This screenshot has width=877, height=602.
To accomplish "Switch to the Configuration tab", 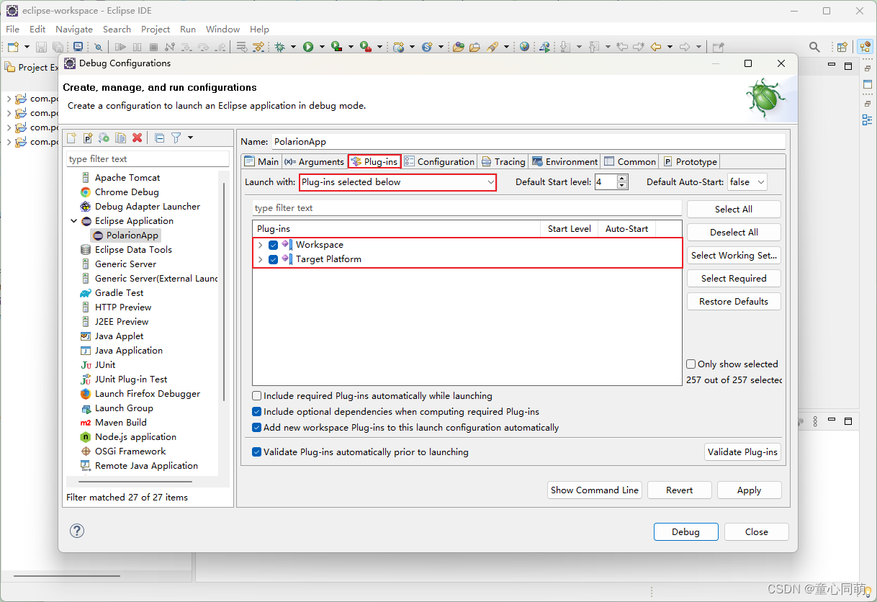I will tap(439, 161).
